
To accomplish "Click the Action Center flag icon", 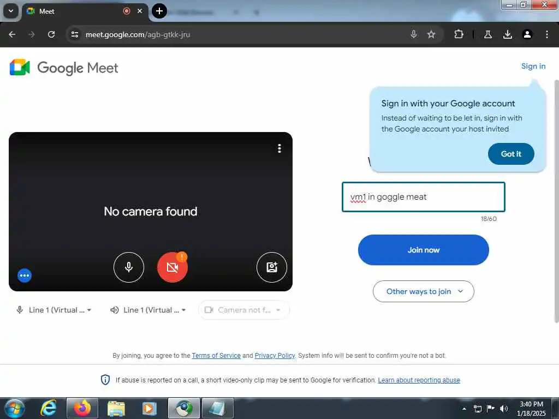I will pyautogui.click(x=491, y=409).
